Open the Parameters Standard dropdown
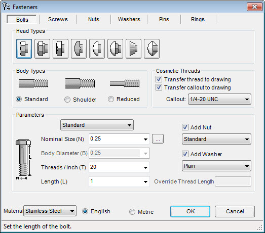The height and width of the screenshot is (233, 265). (x=97, y=125)
